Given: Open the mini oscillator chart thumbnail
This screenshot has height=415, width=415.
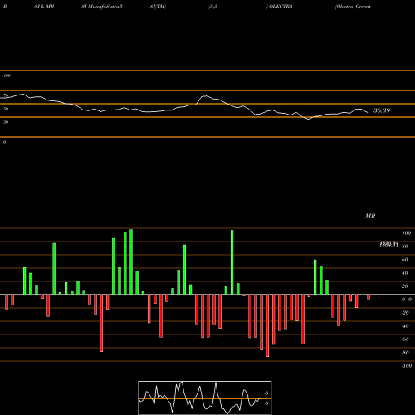Looking at the screenshot, I should point(205,398).
